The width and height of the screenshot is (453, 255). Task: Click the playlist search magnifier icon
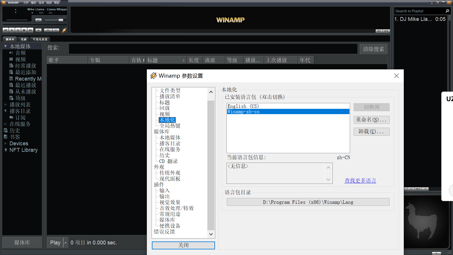pyautogui.click(x=447, y=11)
